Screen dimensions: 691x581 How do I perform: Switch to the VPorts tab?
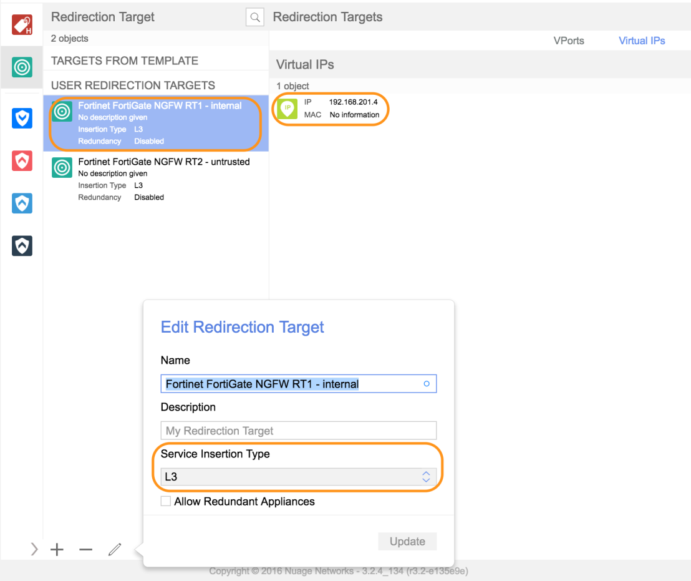point(569,41)
